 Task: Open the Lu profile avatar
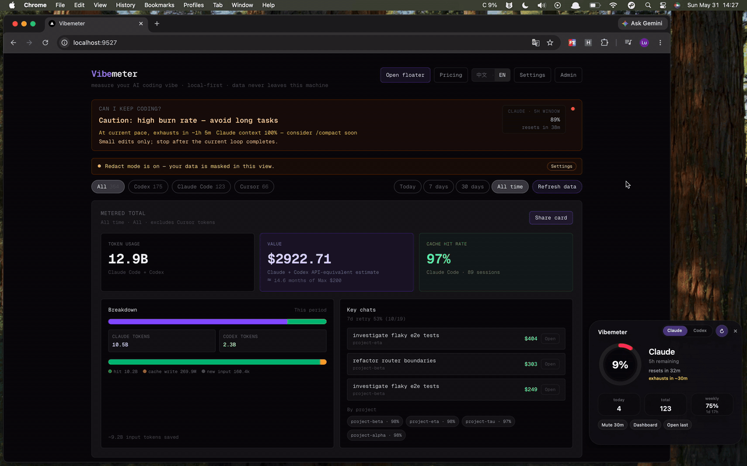[644, 43]
